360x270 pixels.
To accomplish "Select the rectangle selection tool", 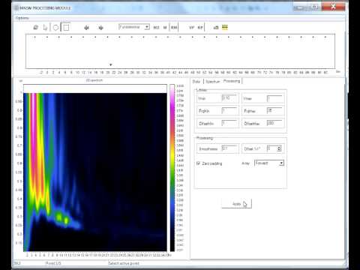I will 66,28.
